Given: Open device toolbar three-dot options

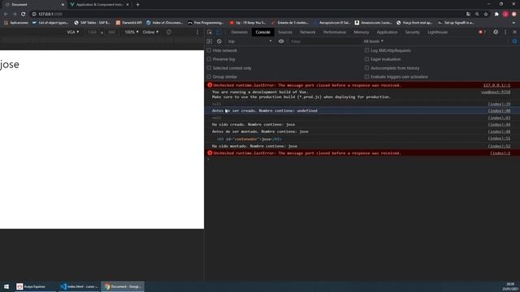Looking at the screenshot, I should pos(197,32).
